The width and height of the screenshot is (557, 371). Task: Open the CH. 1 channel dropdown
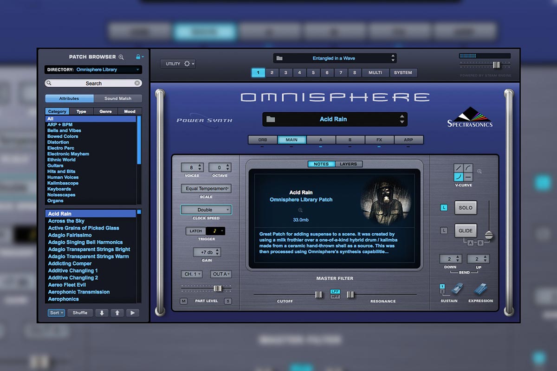(192, 274)
